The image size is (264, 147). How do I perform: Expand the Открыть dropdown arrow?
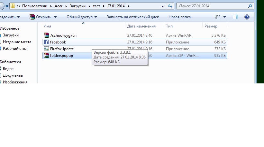(x=56, y=17)
